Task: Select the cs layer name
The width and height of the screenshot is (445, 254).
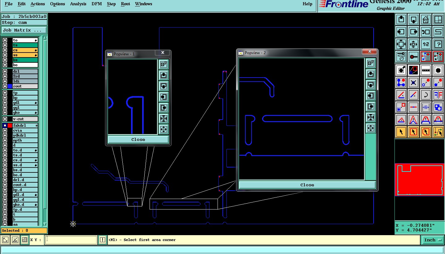Action: pos(25,50)
